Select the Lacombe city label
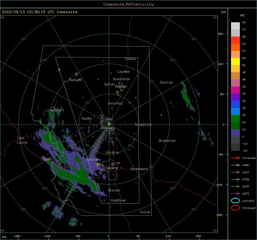257x240 pixels. click(x=123, y=72)
